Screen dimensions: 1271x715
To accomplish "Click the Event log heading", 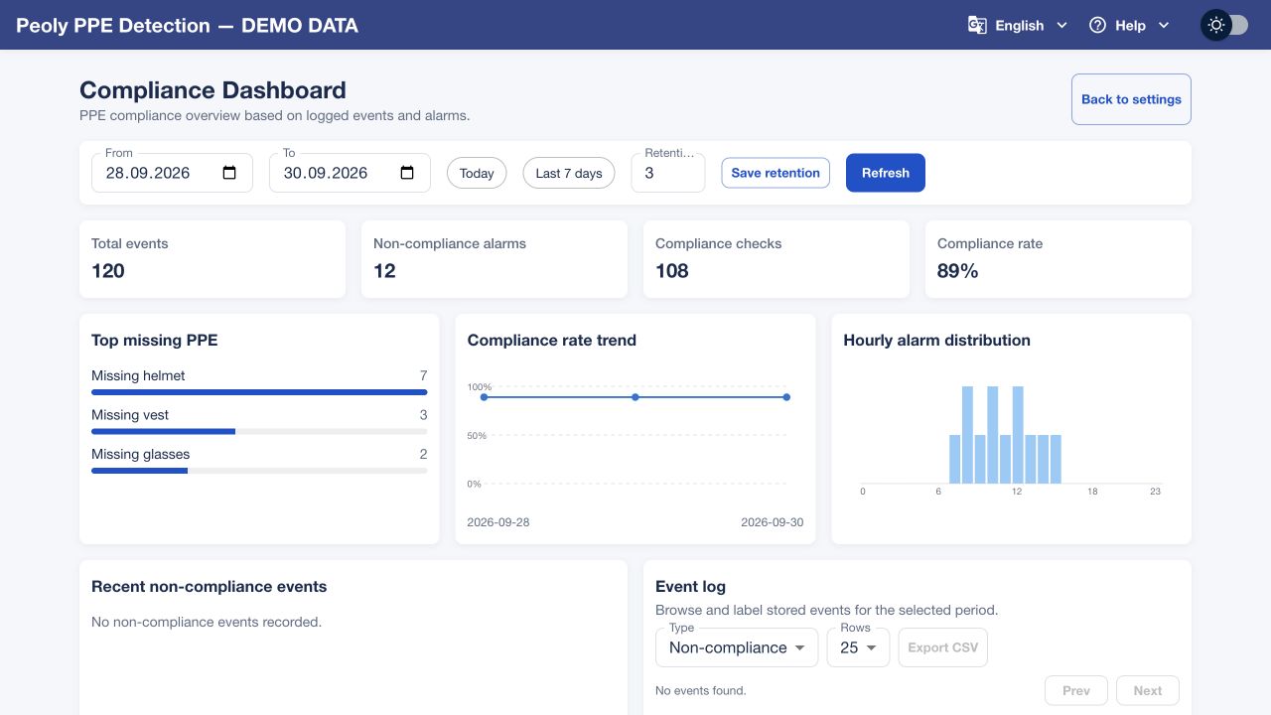I will 691,586.
